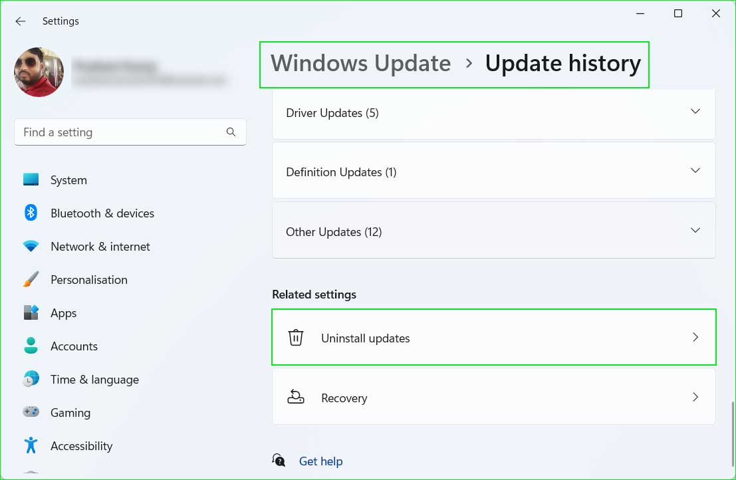Open Time & language via its clock-globe icon
This screenshot has width=736, height=480.
click(31, 379)
